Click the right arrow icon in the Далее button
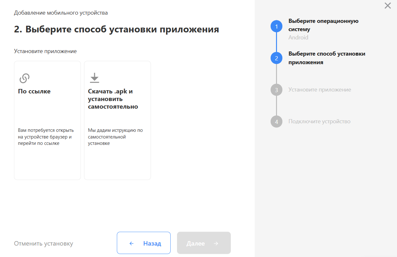397x257 pixels. [x=216, y=244]
